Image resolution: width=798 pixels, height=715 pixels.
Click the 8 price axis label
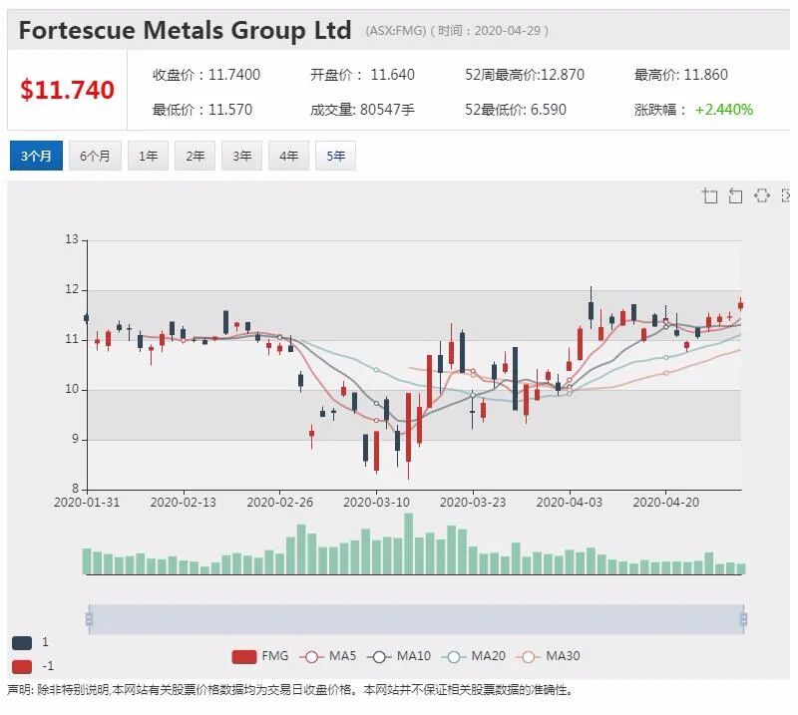(x=76, y=489)
